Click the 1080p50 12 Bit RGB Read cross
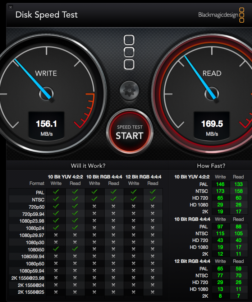 152,263
